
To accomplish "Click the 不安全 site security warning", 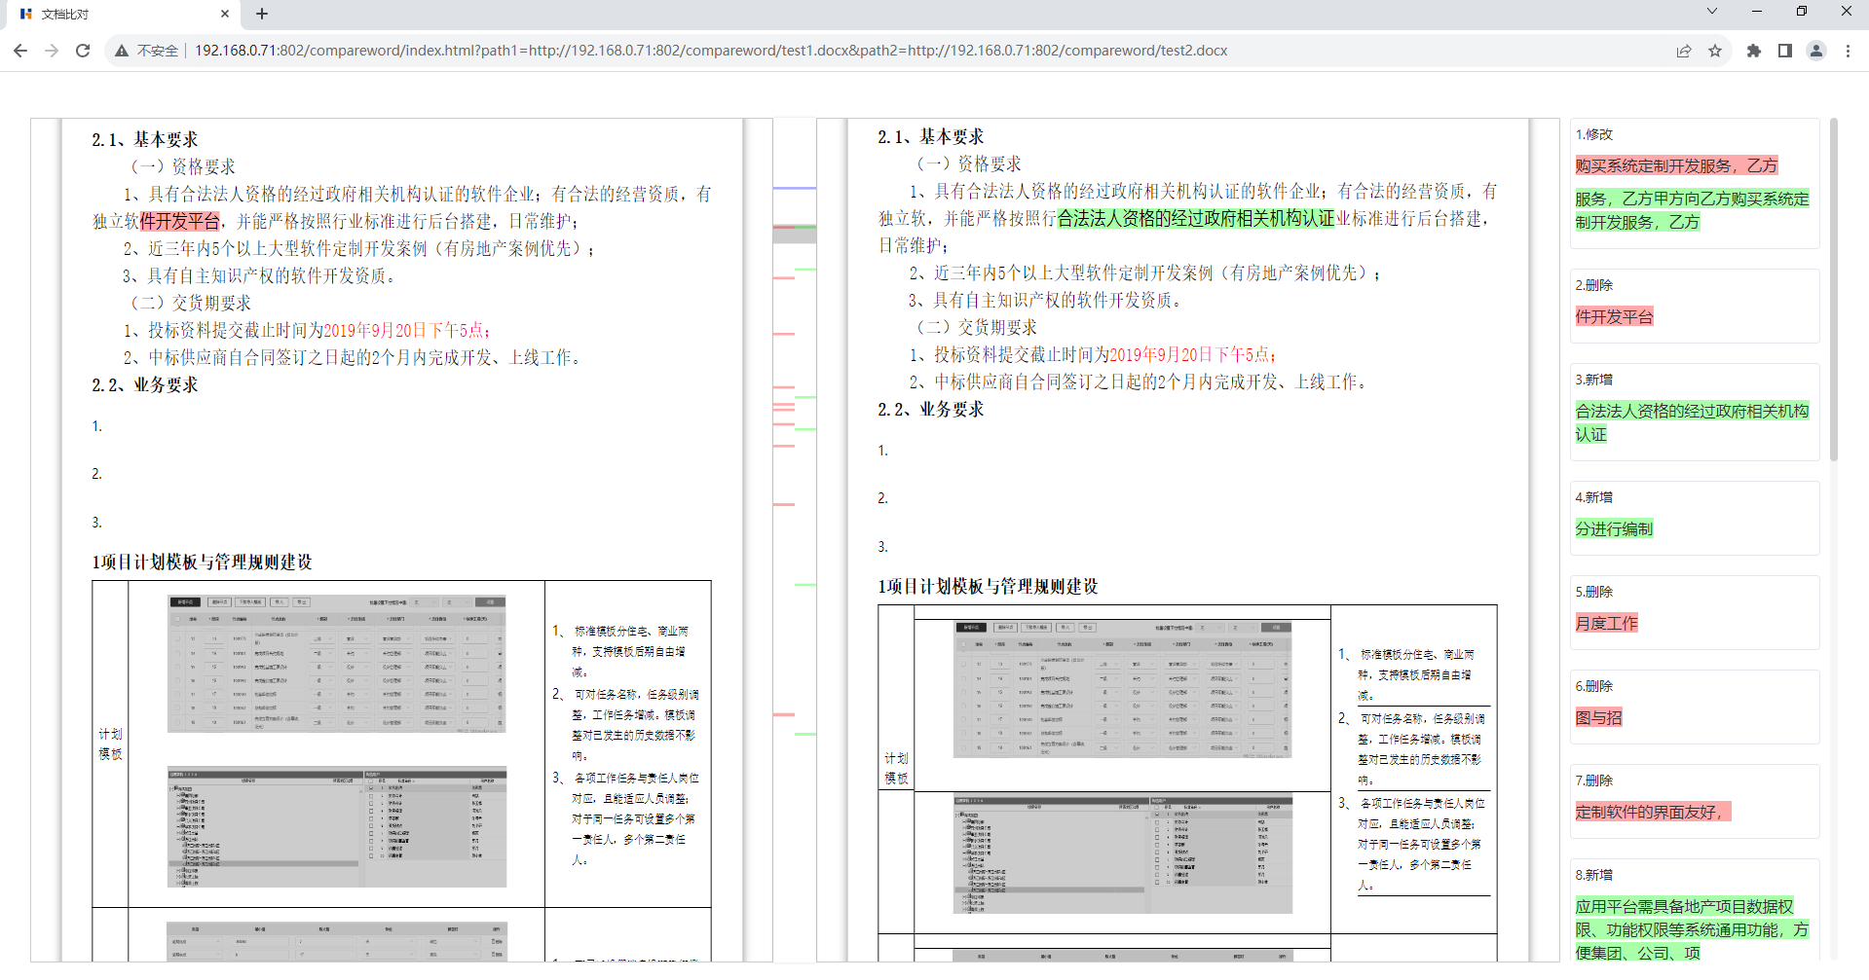I will coord(148,51).
